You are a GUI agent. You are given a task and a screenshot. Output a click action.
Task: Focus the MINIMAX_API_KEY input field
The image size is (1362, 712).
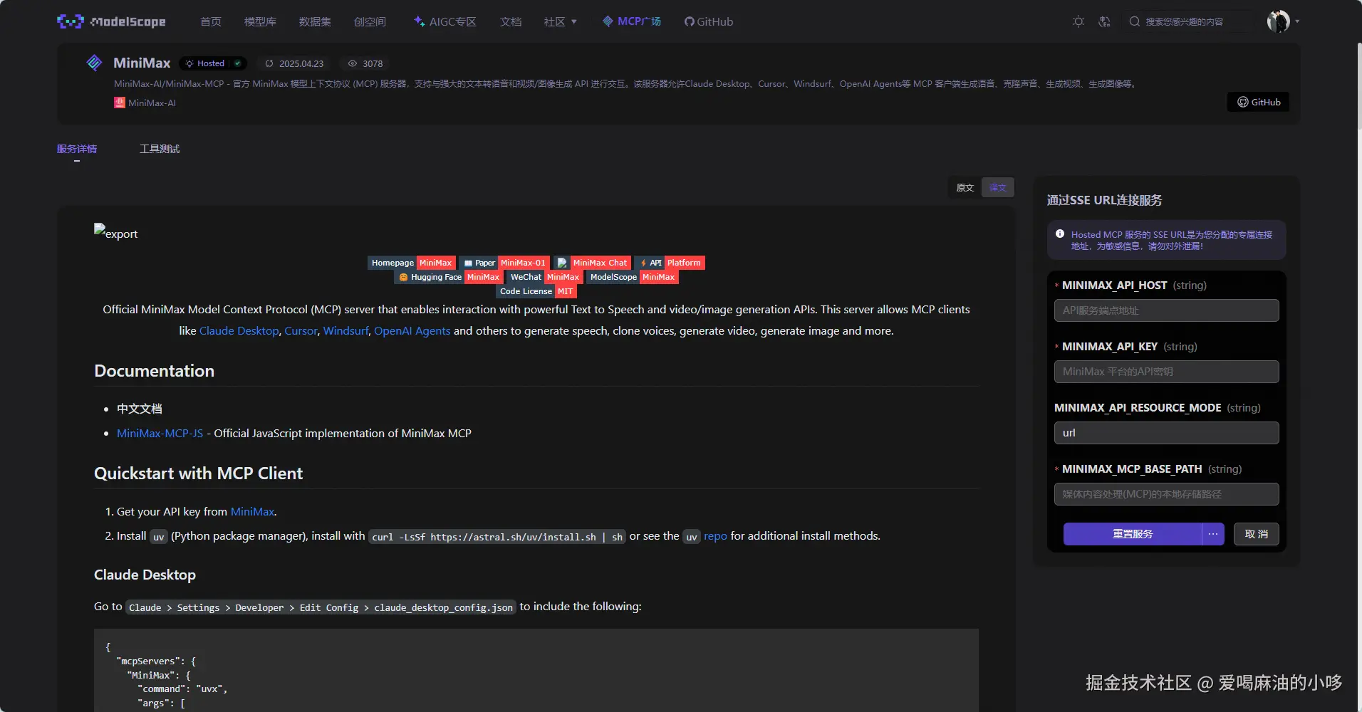[x=1166, y=372]
